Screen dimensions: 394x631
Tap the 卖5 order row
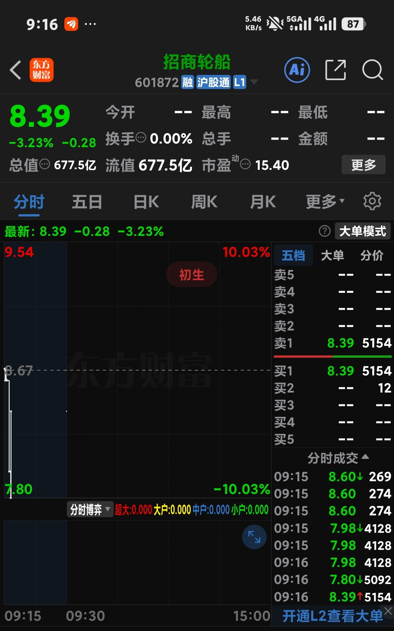click(x=333, y=275)
